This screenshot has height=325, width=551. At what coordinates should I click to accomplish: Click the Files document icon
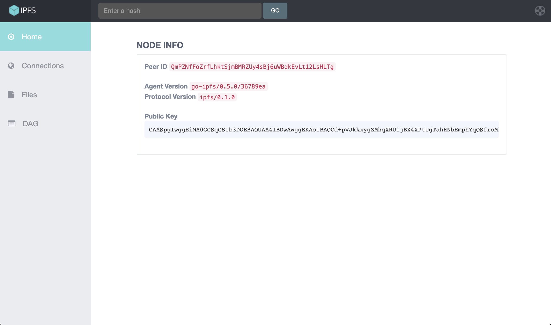pyautogui.click(x=11, y=95)
